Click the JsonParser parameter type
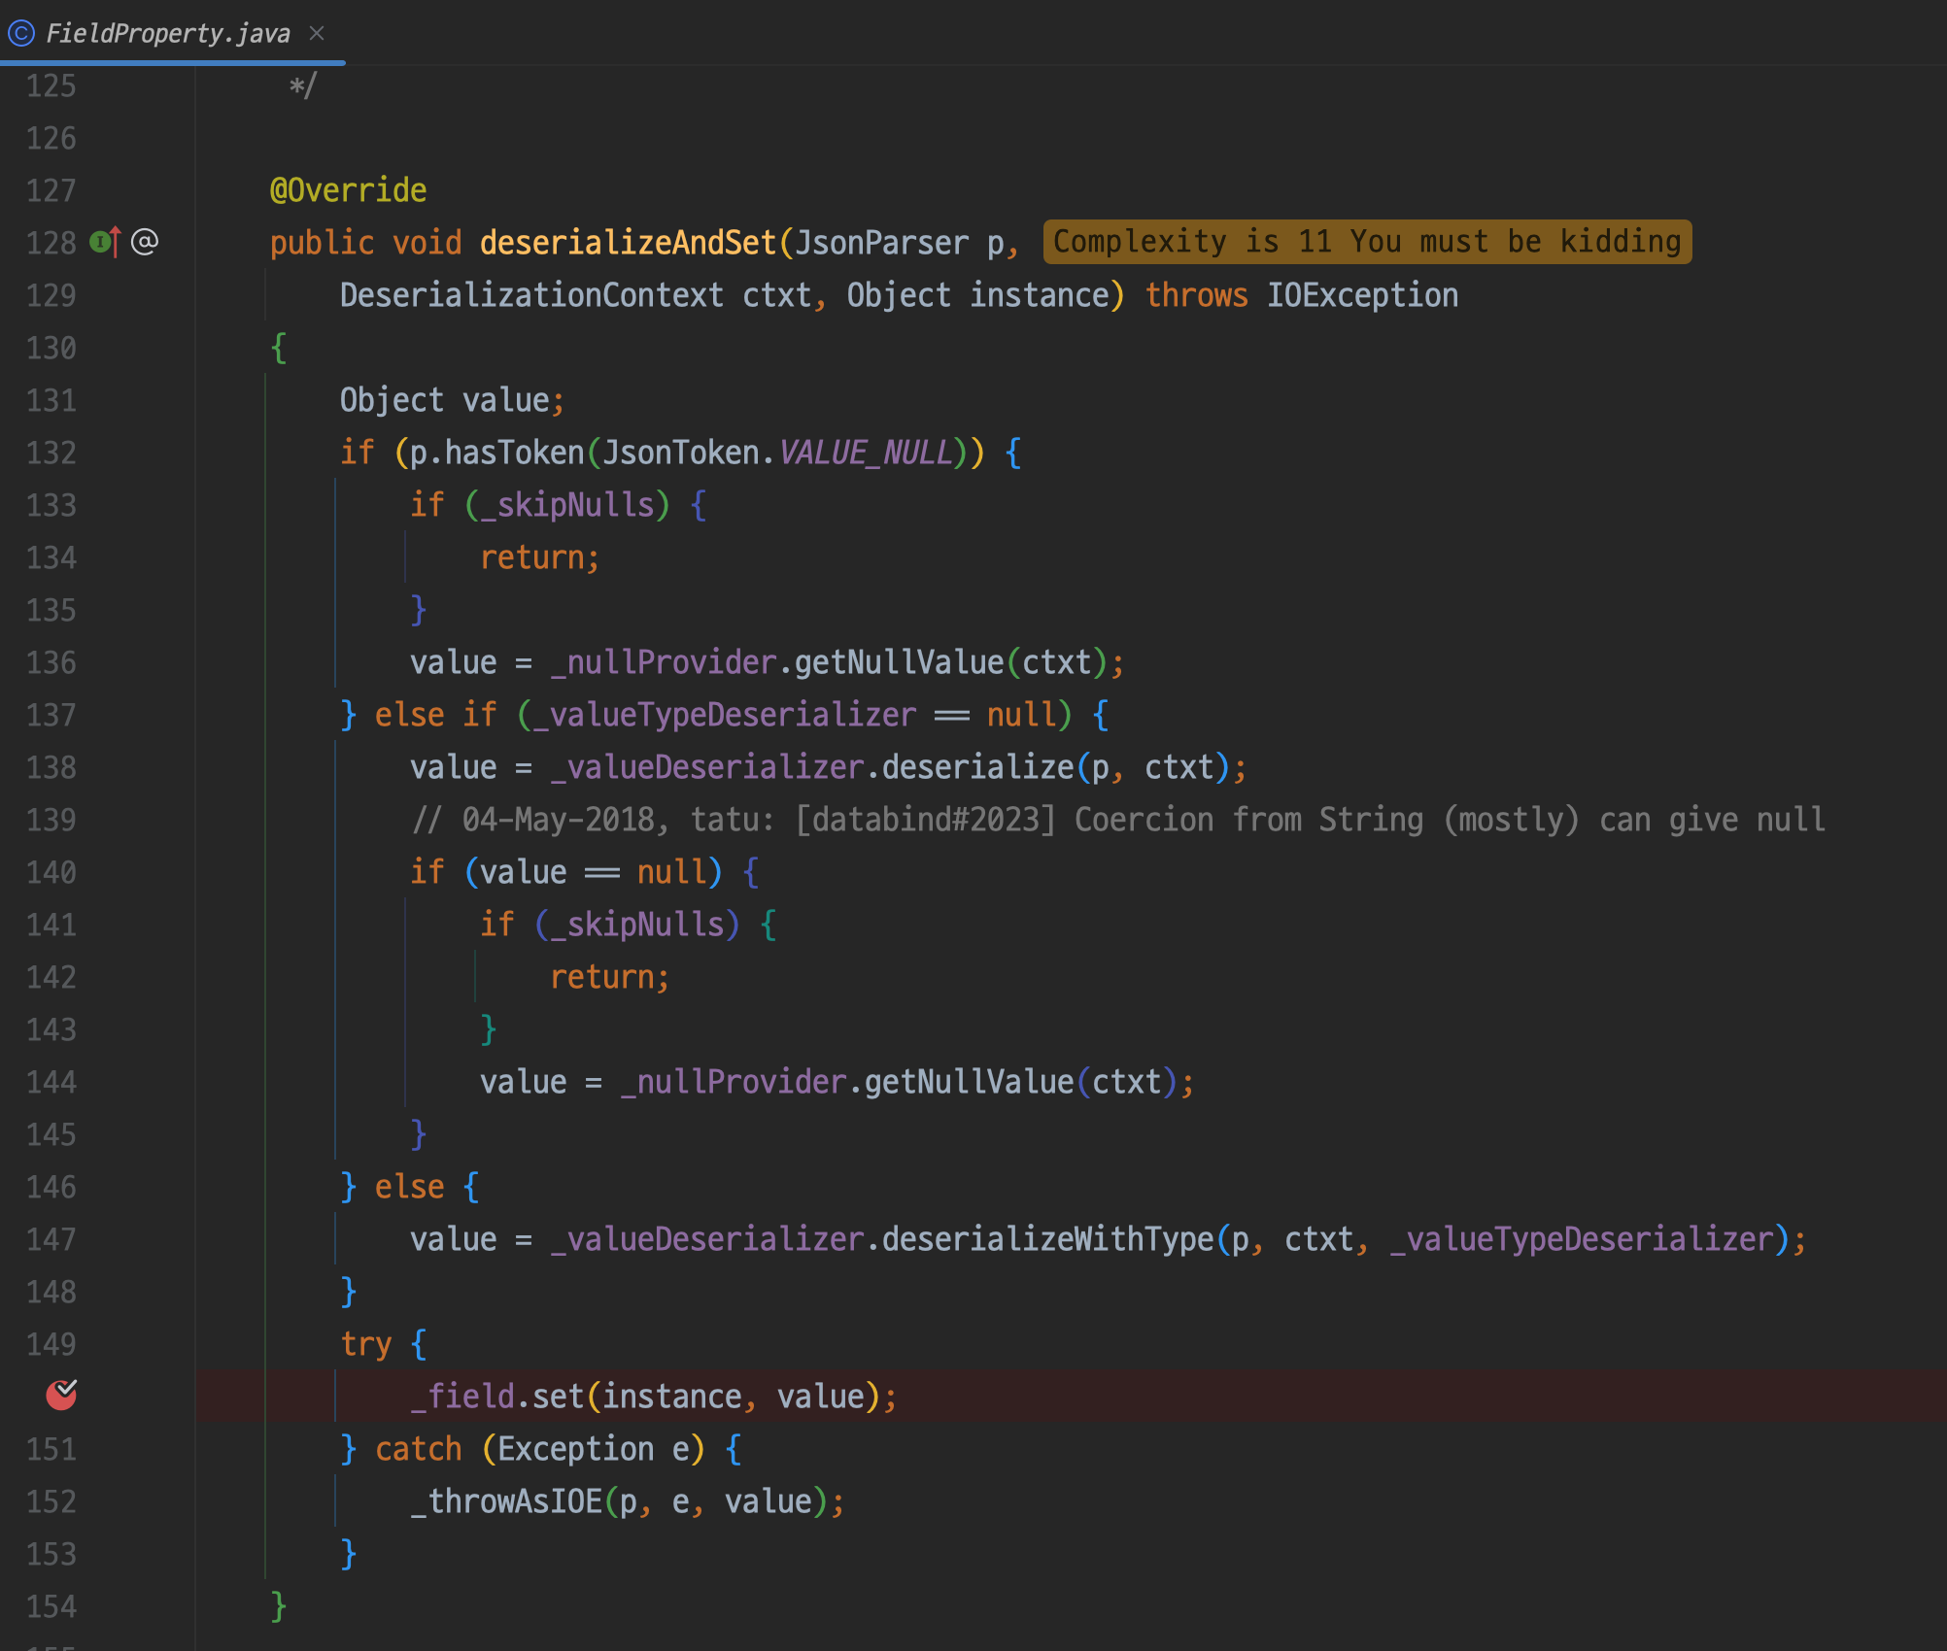1947x1651 pixels. [x=881, y=243]
